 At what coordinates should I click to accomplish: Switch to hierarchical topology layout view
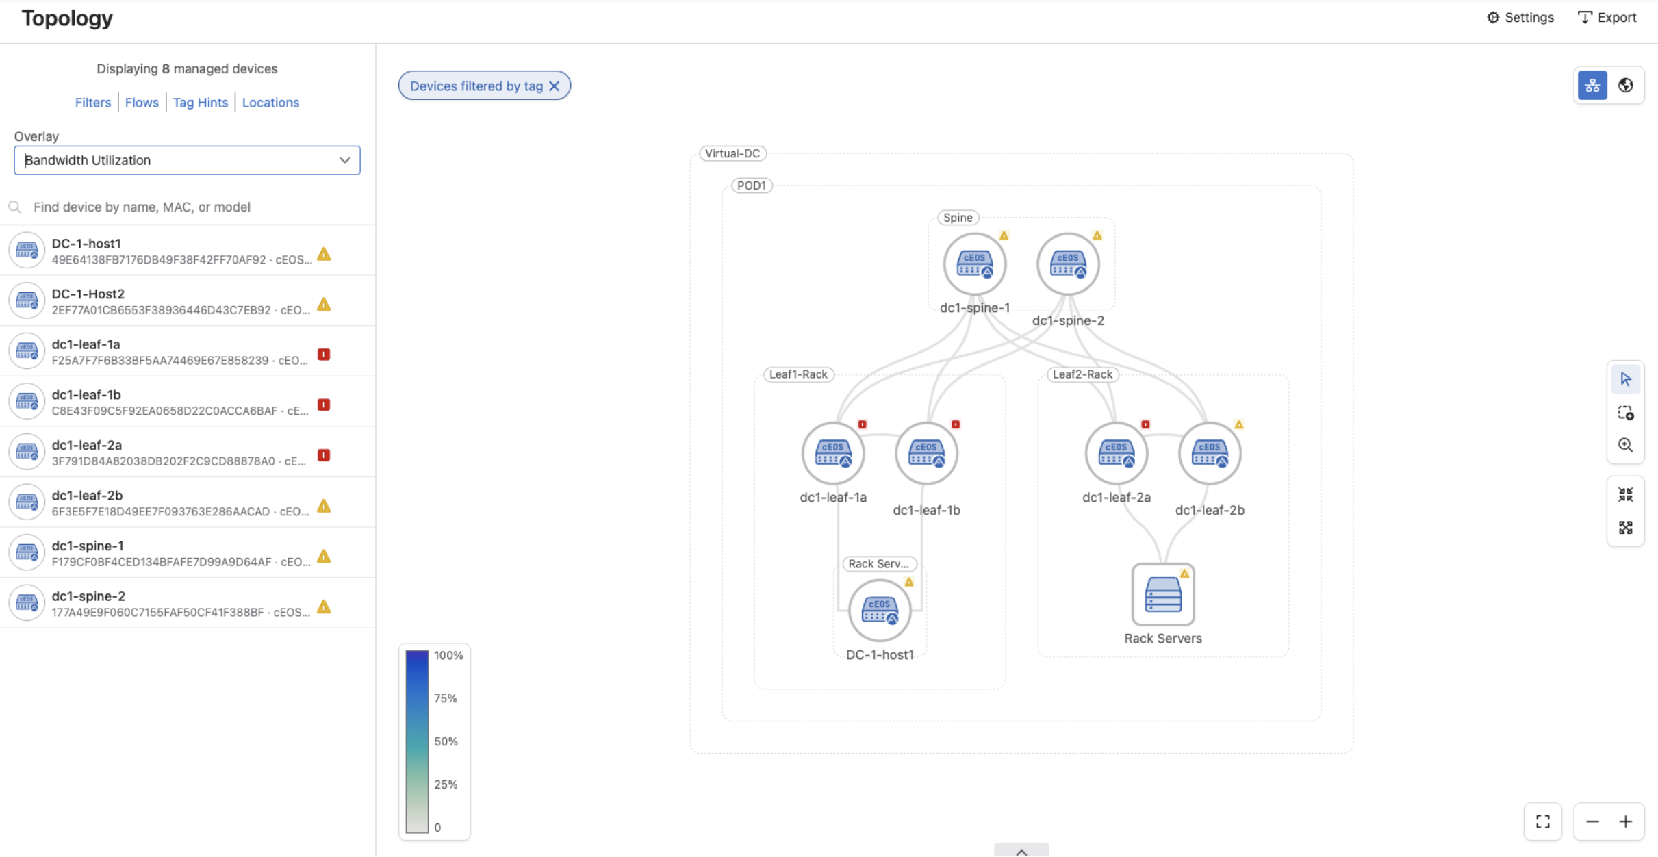(x=1592, y=86)
